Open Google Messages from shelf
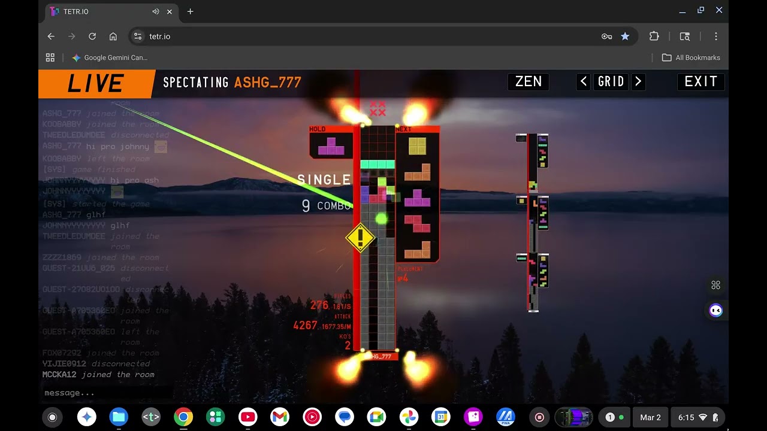Screen dimensions: 767x431 (344, 417)
